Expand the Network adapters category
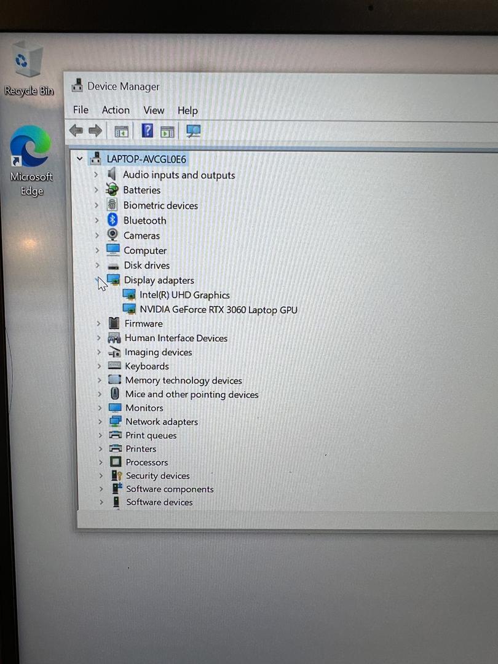 click(x=100, y=421)
